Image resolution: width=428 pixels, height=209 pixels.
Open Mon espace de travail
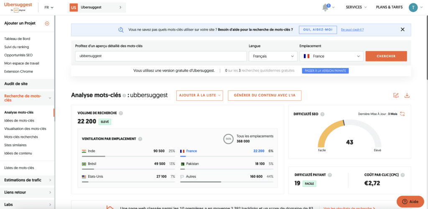pyautogui.click(x=22, y=63)
